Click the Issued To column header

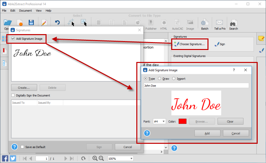tap(24, 103)
